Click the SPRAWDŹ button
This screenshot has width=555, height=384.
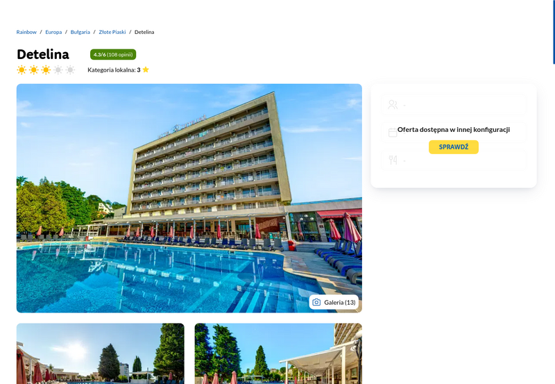pyautogui.click(x=454, y=147)
